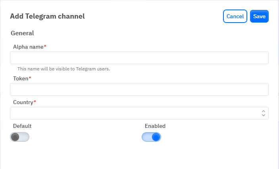The image size is (279, 169).
Task: Click into the Token text field
Action: point(139,89)
